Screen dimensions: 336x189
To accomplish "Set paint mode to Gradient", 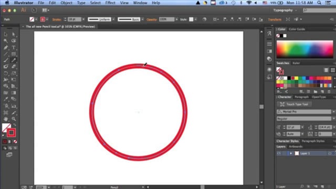I will 10,142.
